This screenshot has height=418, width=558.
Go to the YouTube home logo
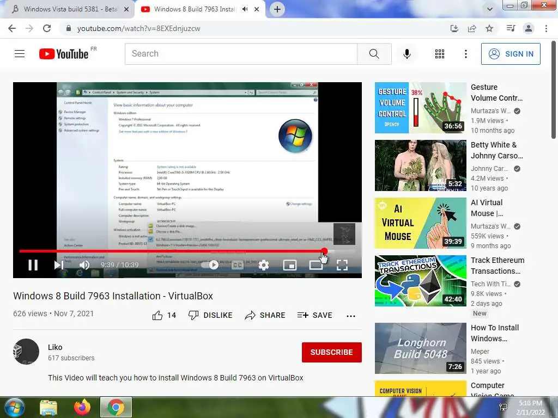coord(64,54)
